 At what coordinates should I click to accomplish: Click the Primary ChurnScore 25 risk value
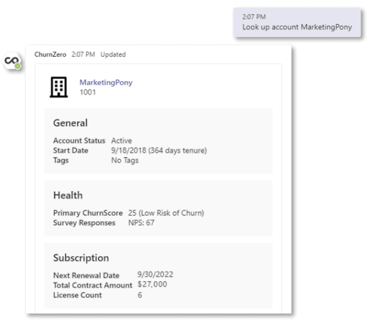click(x=166, y=213)
